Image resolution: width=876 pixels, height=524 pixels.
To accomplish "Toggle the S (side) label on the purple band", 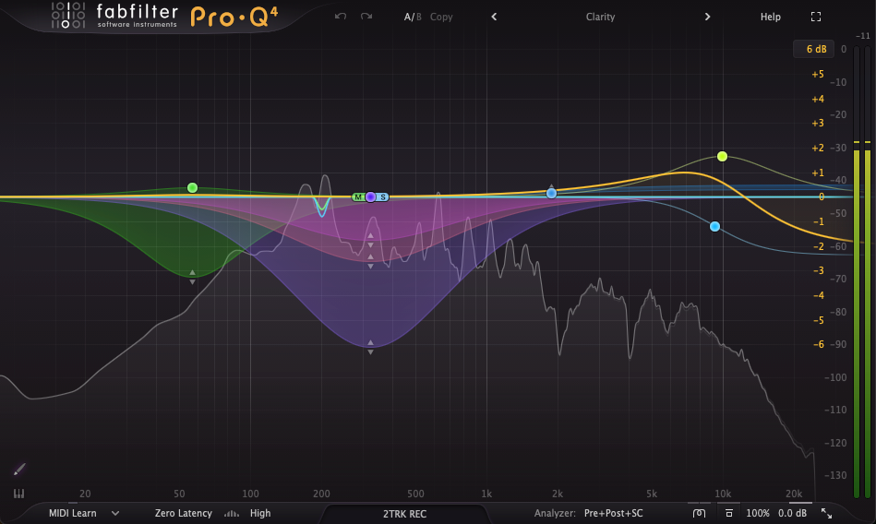I will coord(383,196).
